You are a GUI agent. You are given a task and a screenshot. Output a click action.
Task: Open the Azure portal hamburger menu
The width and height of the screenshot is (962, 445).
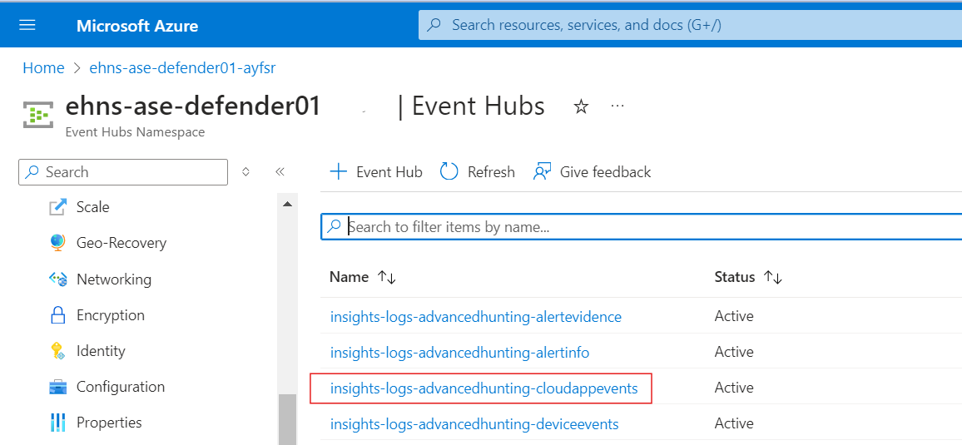[x=27, y=25]
